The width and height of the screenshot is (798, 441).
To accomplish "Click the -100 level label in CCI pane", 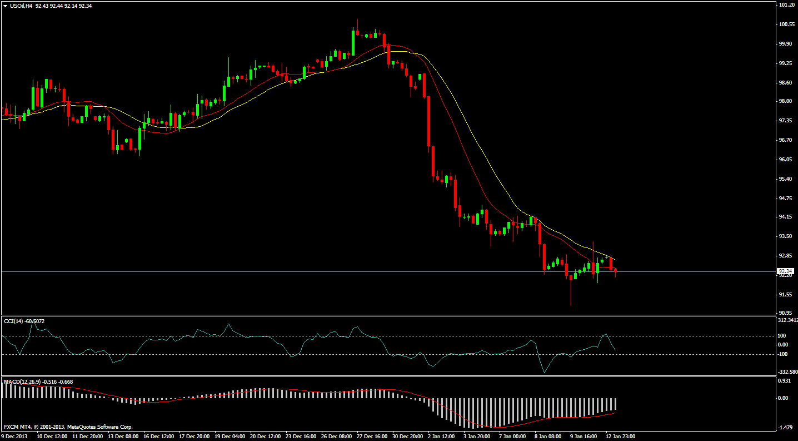I will (x=783, y=354).
